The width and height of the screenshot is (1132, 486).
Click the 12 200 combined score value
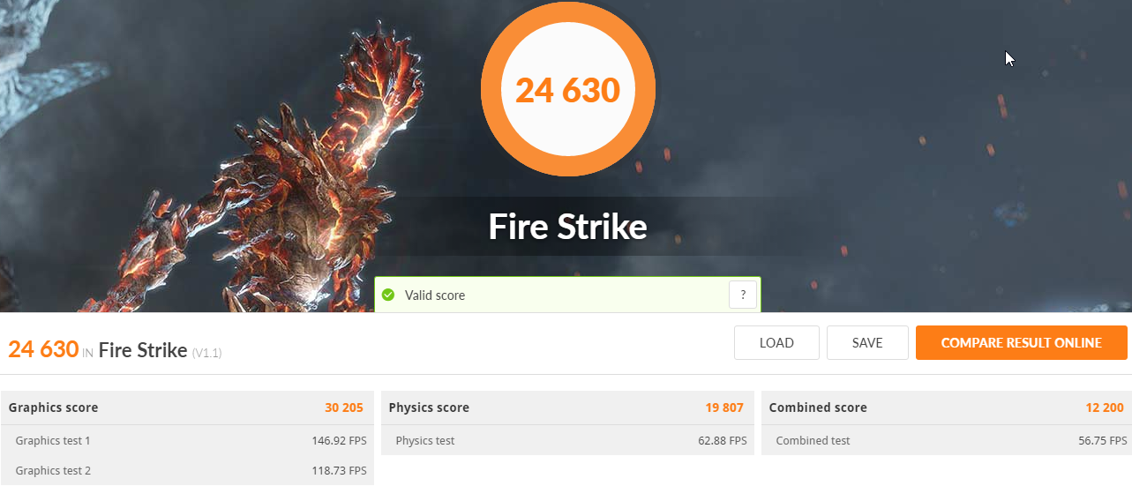pos(1105,407)
